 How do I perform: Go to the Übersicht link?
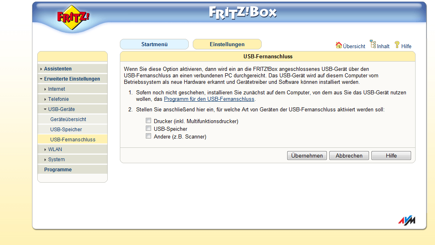pos(354,46)
